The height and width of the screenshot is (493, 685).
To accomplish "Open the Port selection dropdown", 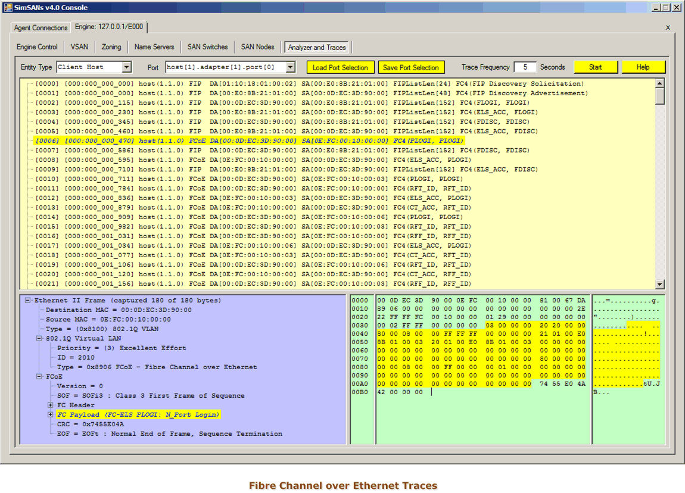I will [290, 67].
